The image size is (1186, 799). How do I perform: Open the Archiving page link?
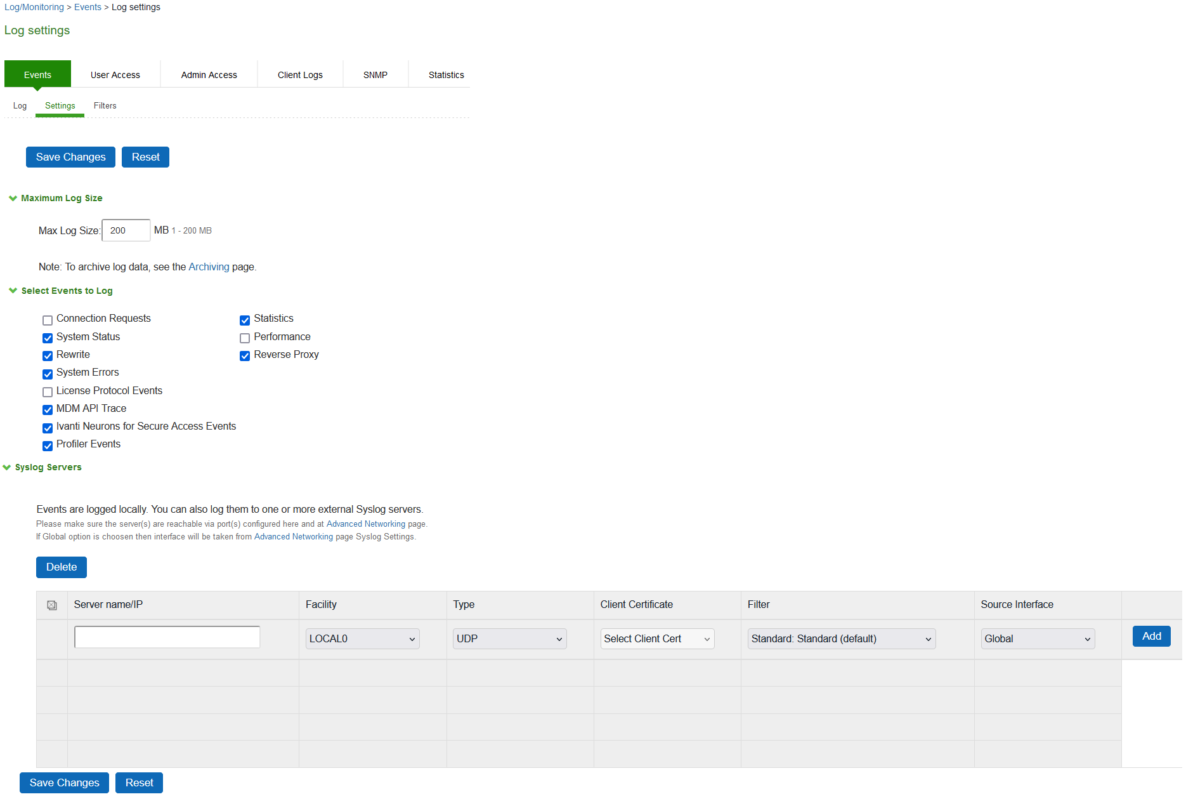209,267
